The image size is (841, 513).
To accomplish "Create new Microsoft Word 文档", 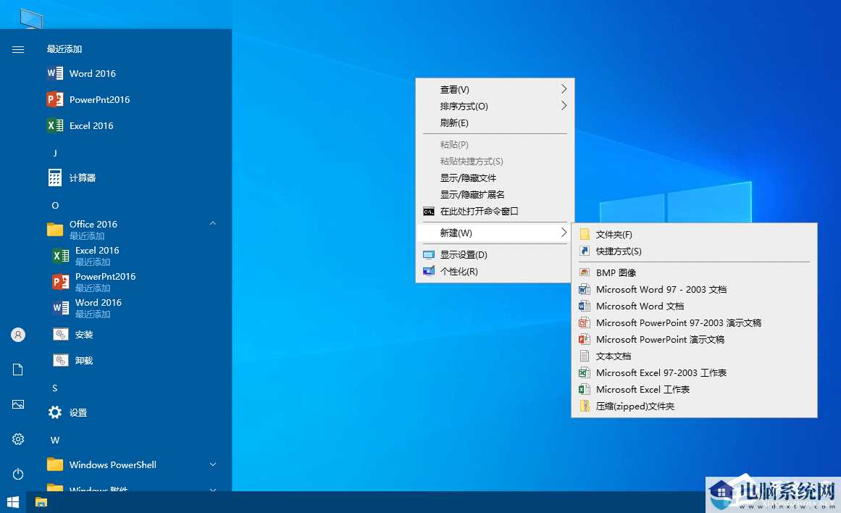I will 694,306.
